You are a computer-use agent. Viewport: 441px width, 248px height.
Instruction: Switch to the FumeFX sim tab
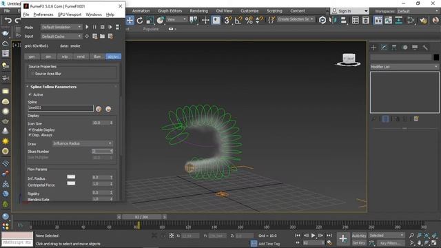click(x=48, y=56)
